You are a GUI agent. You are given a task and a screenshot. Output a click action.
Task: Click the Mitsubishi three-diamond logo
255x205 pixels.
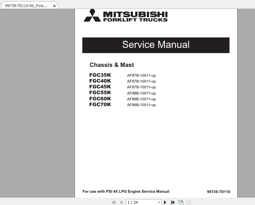[93, 15]
